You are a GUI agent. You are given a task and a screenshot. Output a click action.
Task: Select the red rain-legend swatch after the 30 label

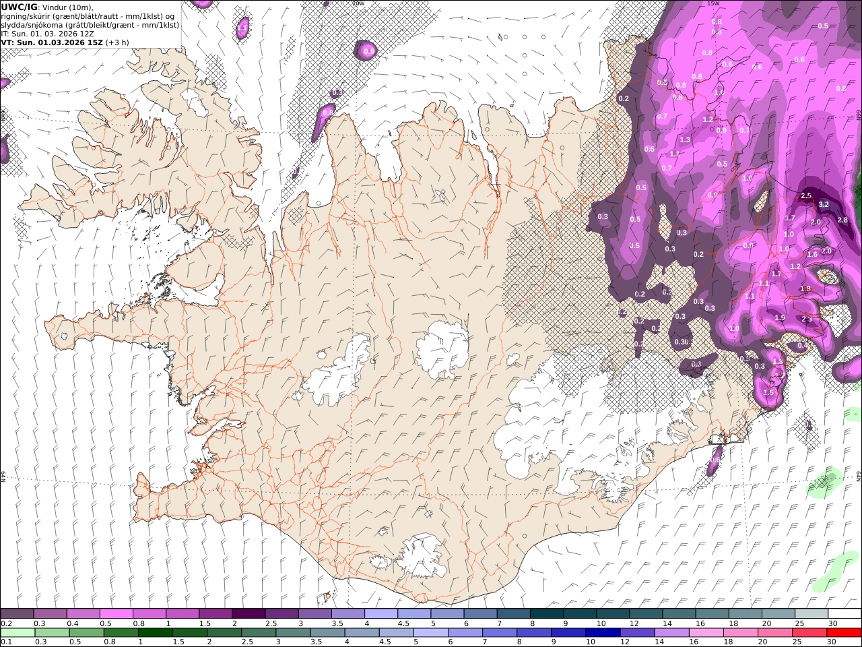click(844, 633)
